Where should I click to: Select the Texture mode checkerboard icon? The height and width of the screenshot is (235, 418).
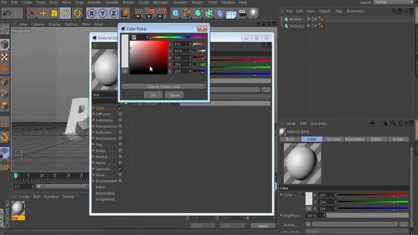pyautogui.click(x=5, y=57)
